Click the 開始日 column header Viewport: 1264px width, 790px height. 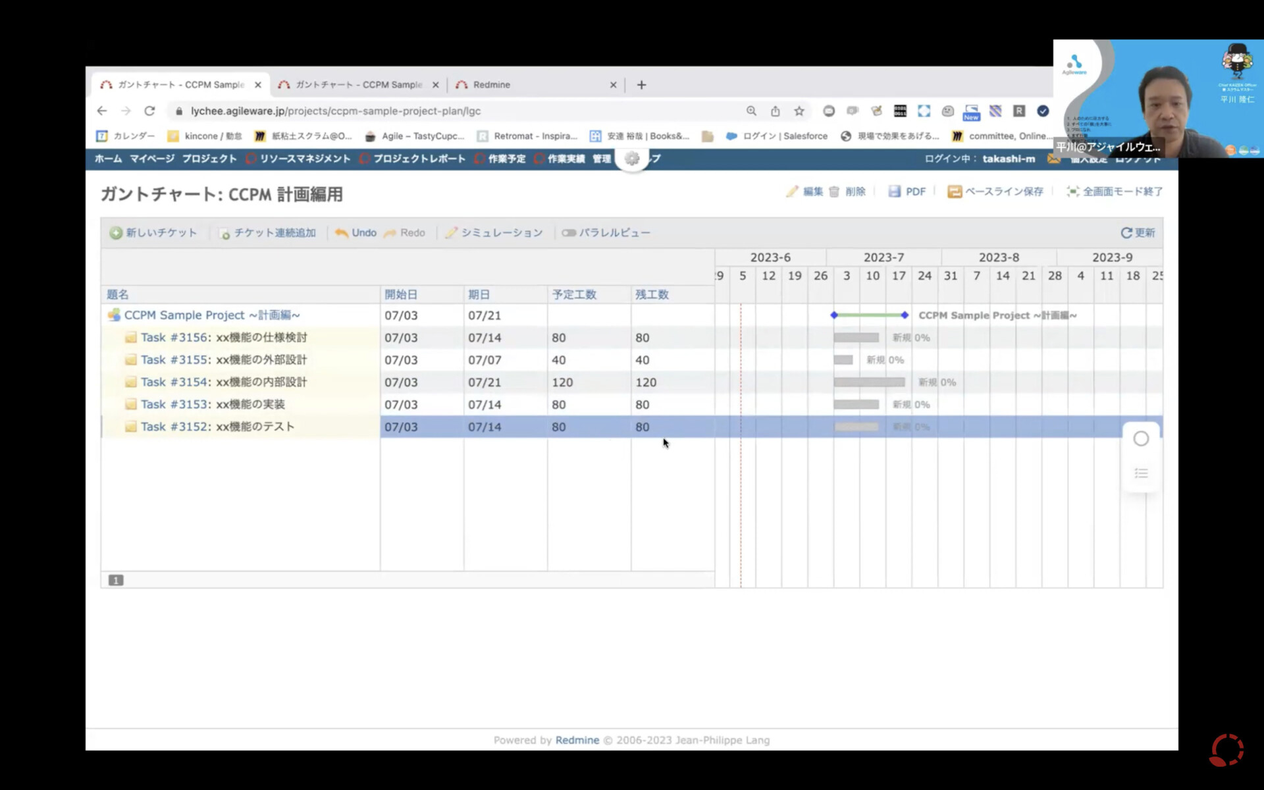point(401,294)
